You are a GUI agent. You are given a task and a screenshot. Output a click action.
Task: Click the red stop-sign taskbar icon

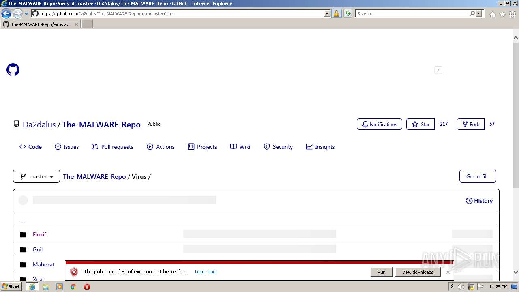pyautogui.click(x=87, y=287)
